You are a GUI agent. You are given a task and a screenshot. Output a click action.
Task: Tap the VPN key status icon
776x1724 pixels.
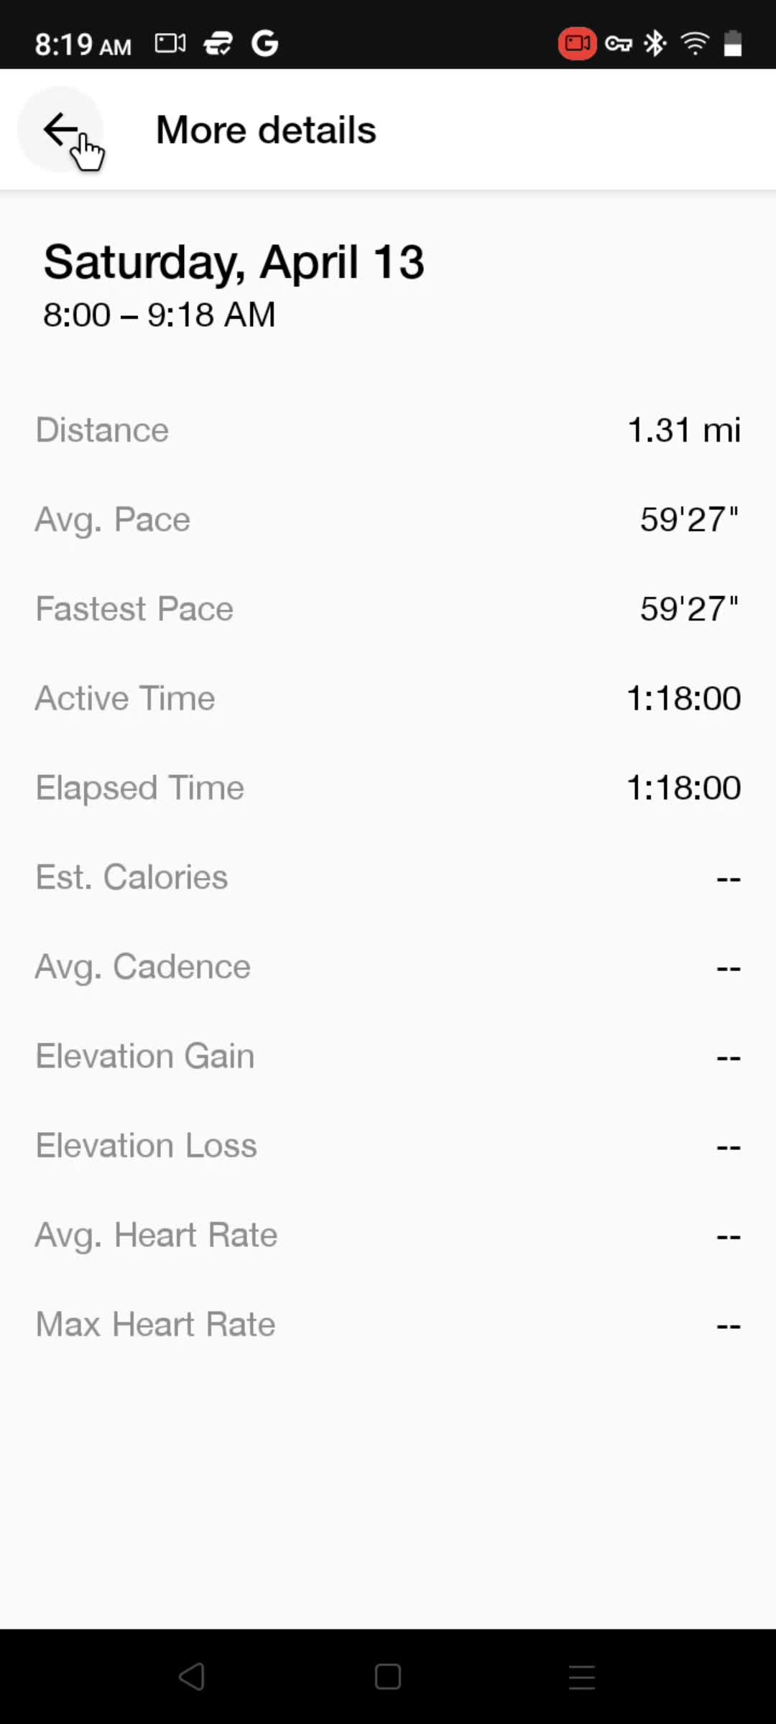click(618, 44)
